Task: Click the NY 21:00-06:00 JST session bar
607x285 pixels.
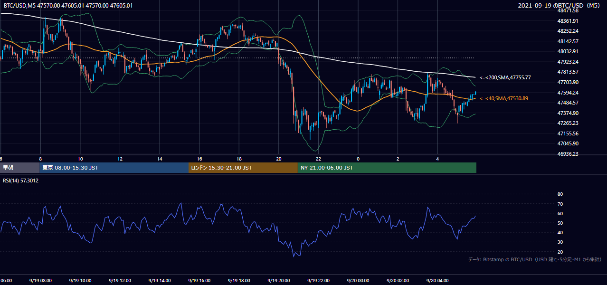Action: coord(387,168)
